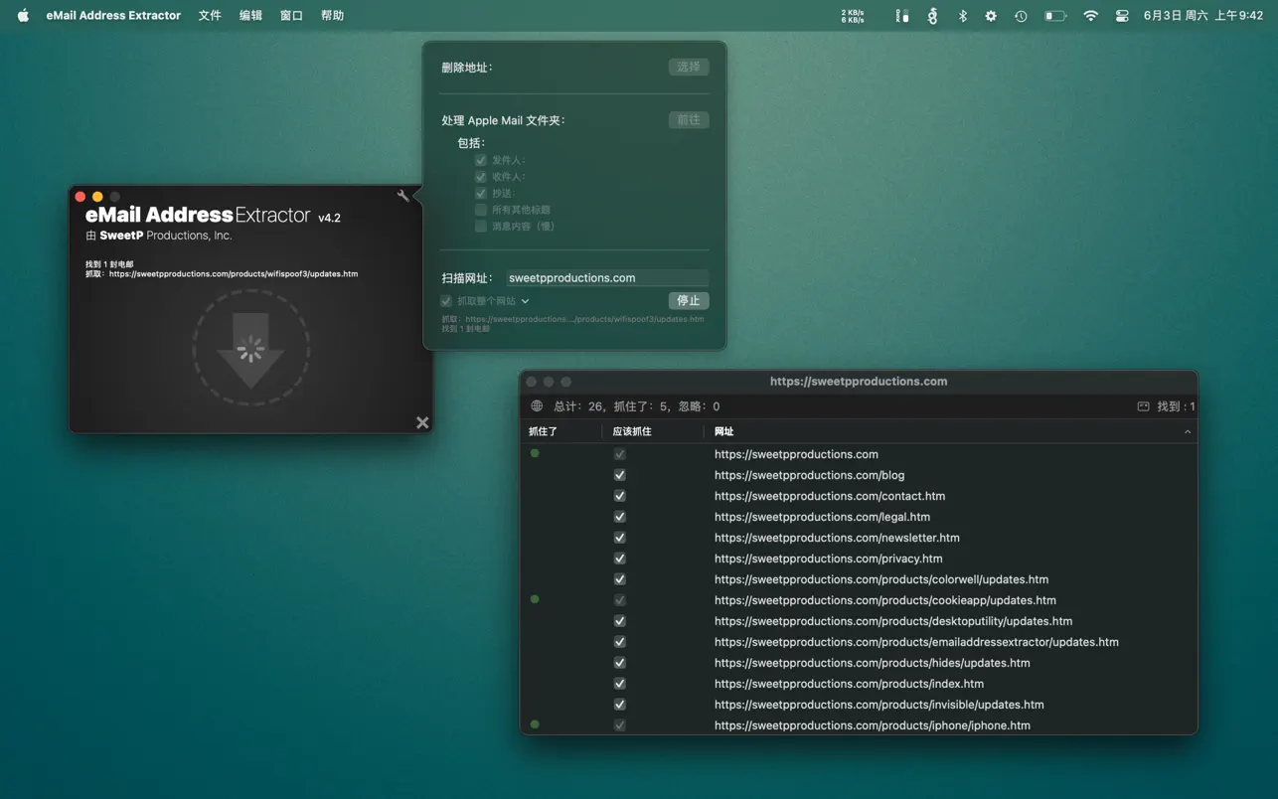Select the invisible/updates.htm URL row
Image resolution: width=1278 pixels, height=799 pixels.
coord(859,705)
